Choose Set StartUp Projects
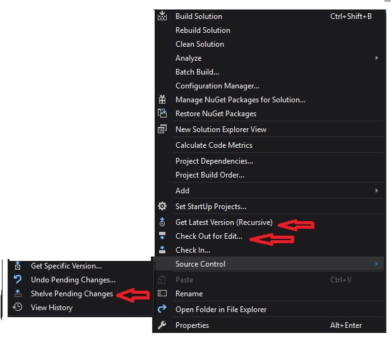This screenshot has width=392, height=338. coord(270,206)
